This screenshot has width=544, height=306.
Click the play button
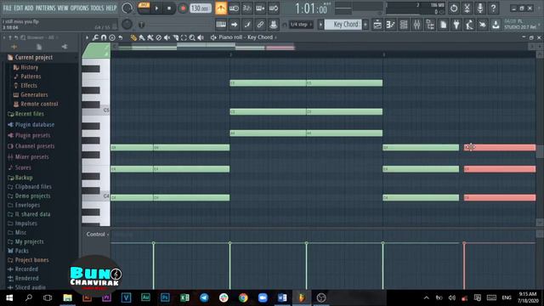click(x=156, y=8)
